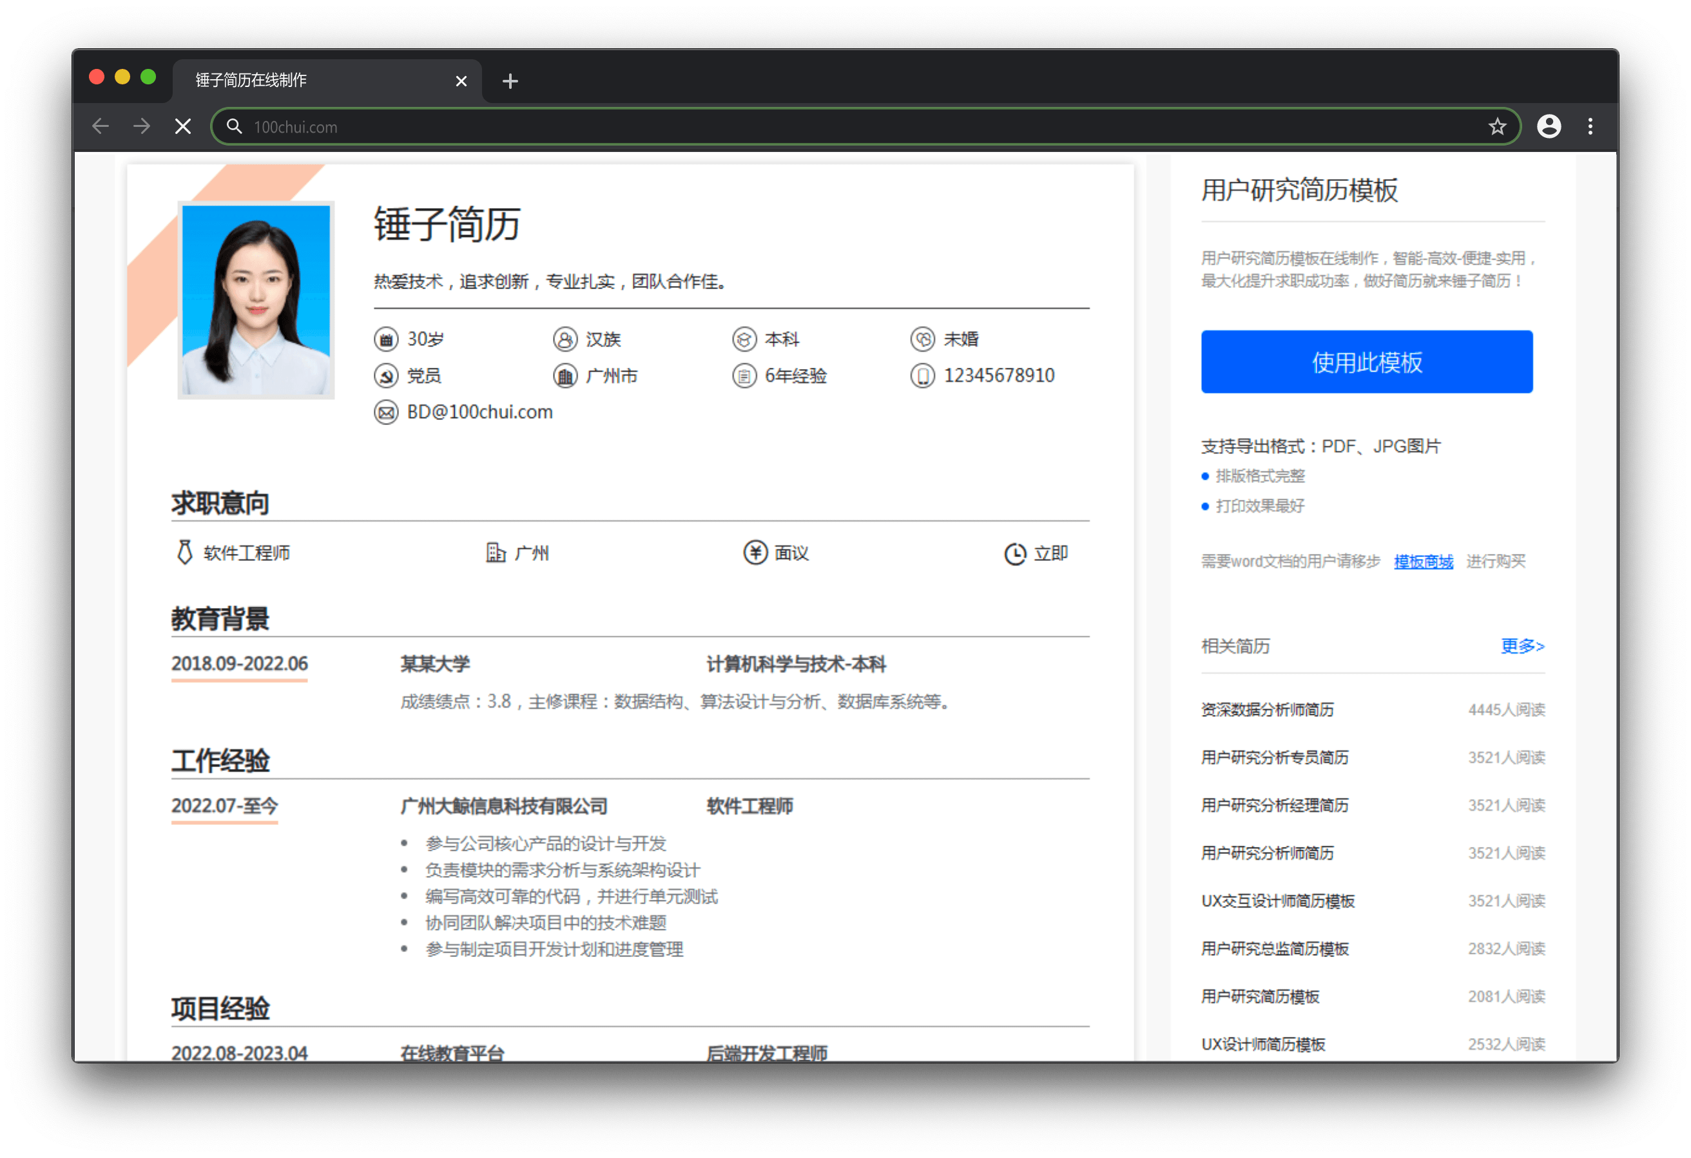Viewport: 1691px width, 1158px height.
Task: Click the 2022.07-至今 work date
Action: pyautogui.click(x=224, y=805)
